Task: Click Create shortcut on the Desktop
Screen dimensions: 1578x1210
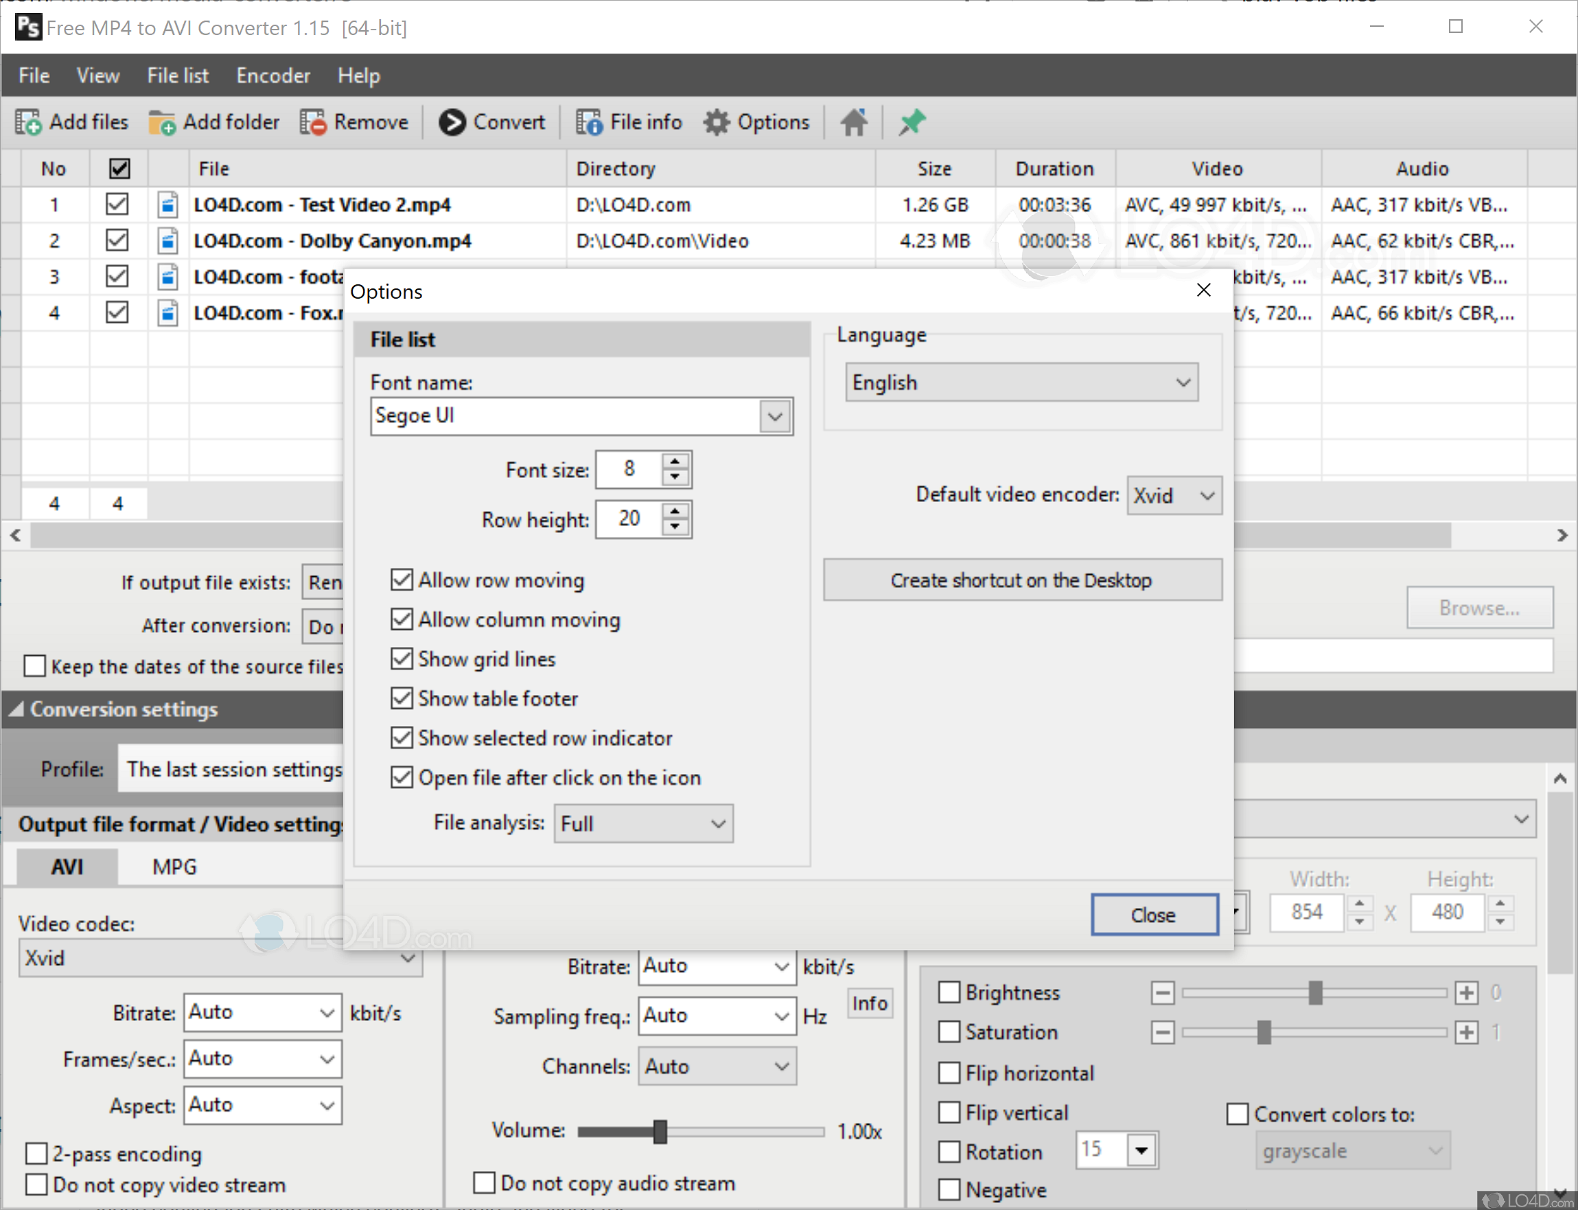Action: click(x=1021, y=580)
